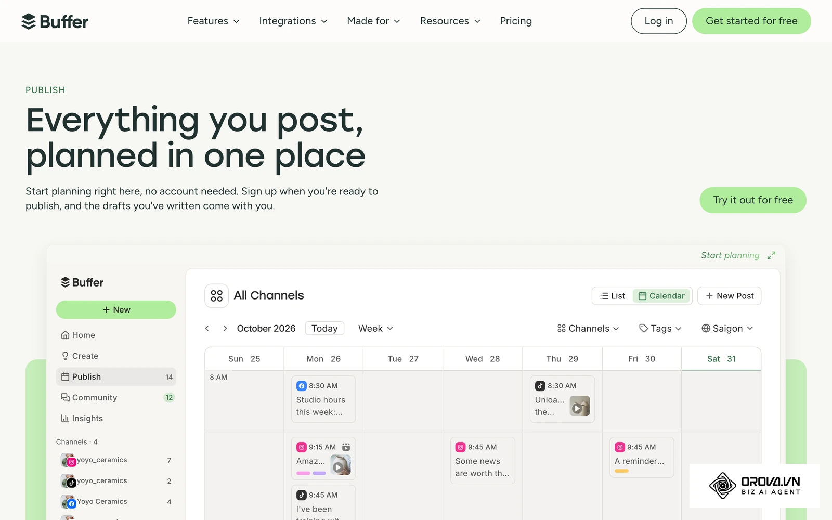
Task: Switch to List view
Action: click(x=613, y=296)
